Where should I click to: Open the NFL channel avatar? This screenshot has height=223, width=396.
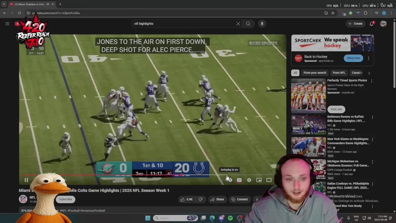[x=23, y=199]
